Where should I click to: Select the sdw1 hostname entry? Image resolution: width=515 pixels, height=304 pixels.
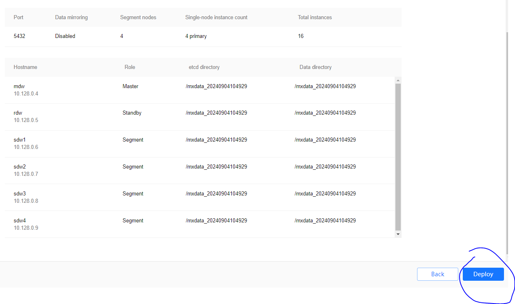20,140
